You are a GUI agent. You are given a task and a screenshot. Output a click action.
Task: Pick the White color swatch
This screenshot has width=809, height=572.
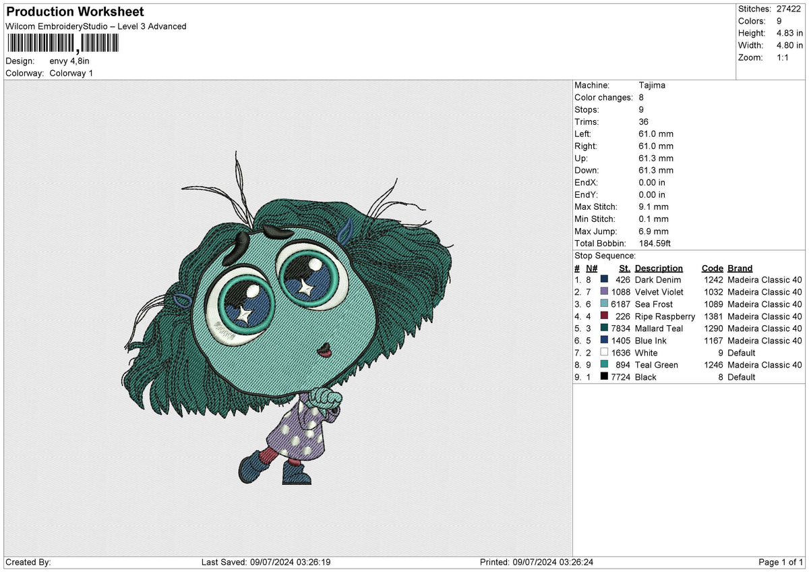point(604,352)
